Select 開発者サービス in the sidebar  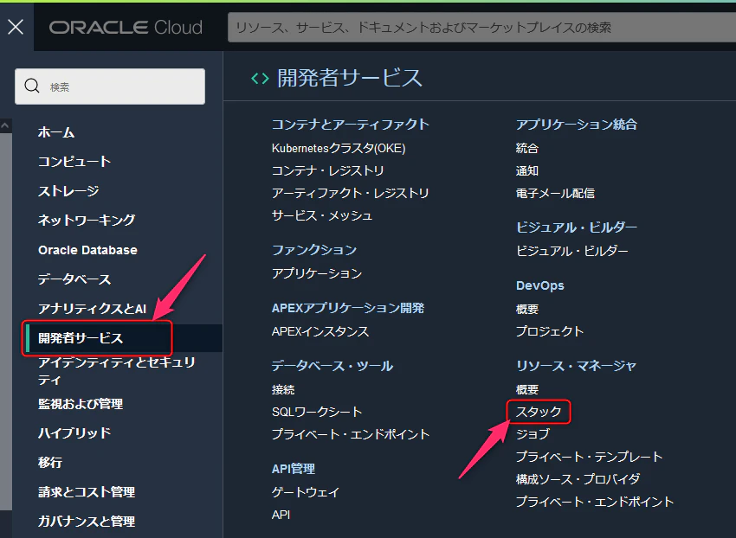tap(81, 337)
